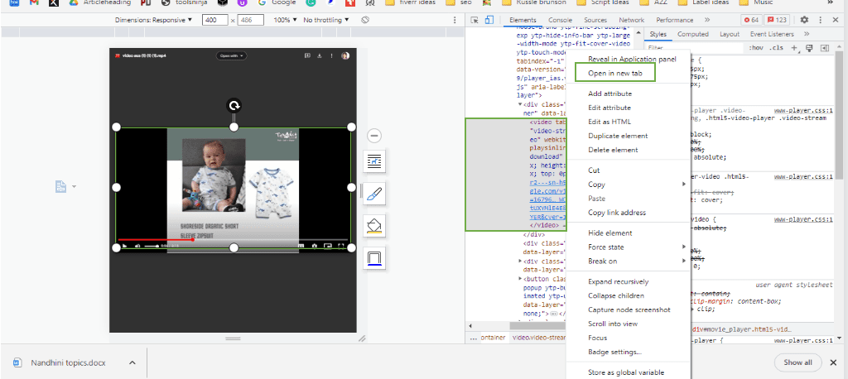Click the rotate handle above the selected image
Screen dimensions: 848x379
pyautogui.click(x=234, y=105)
